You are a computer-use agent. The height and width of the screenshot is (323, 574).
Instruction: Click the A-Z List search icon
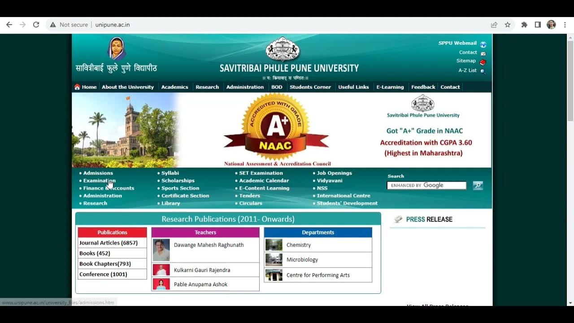[483, 71]
